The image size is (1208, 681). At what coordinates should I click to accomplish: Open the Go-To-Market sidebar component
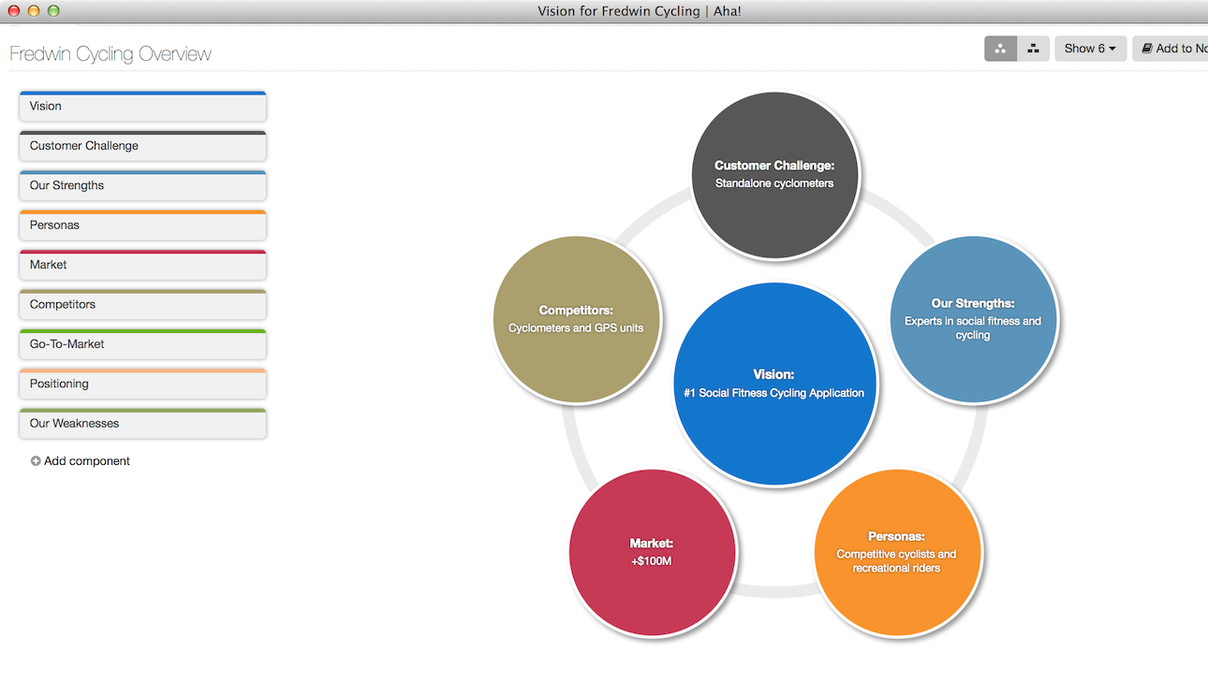142,344
